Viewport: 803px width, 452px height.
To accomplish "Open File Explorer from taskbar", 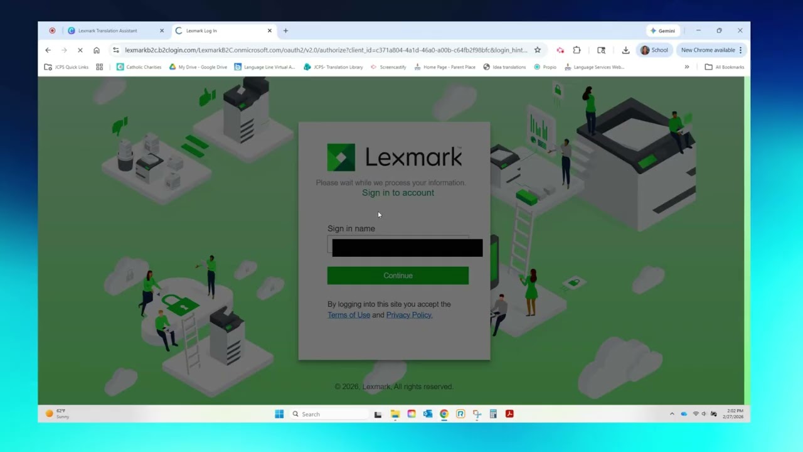I will pos(395,414).
